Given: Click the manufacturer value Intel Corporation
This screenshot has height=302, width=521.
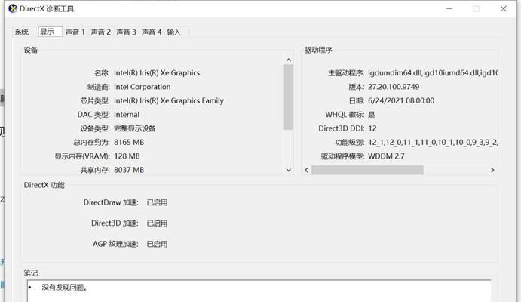Looking at the screenshot, I should pos(143,87).
